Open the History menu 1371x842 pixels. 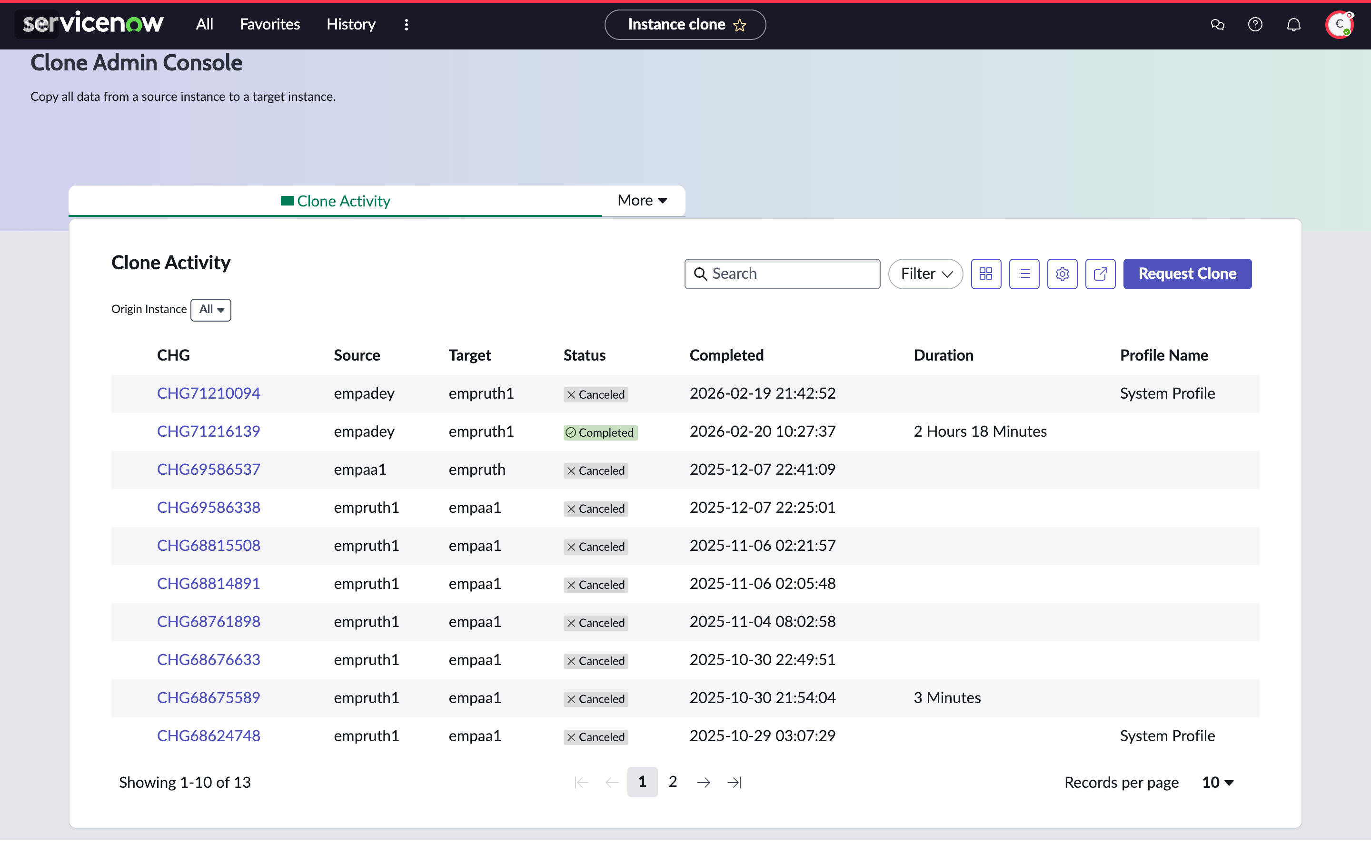(351, 24)
